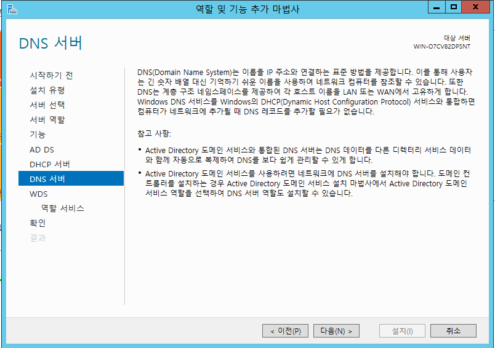Jump to the 서버 역할 step

point(47,120)
